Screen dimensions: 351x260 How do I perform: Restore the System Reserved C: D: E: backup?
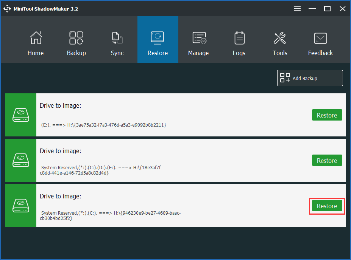[x=327, y=161]
